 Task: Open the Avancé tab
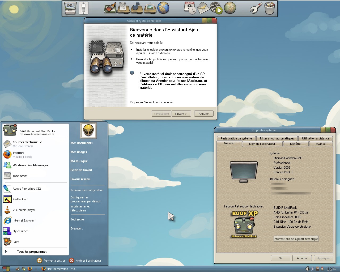pyautogui.click(x=321, y=144)
